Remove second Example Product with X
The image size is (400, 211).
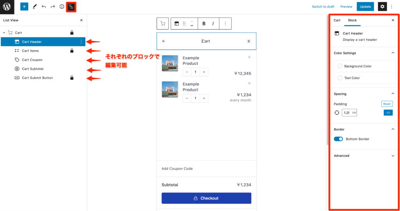click(x=249, y=83)
